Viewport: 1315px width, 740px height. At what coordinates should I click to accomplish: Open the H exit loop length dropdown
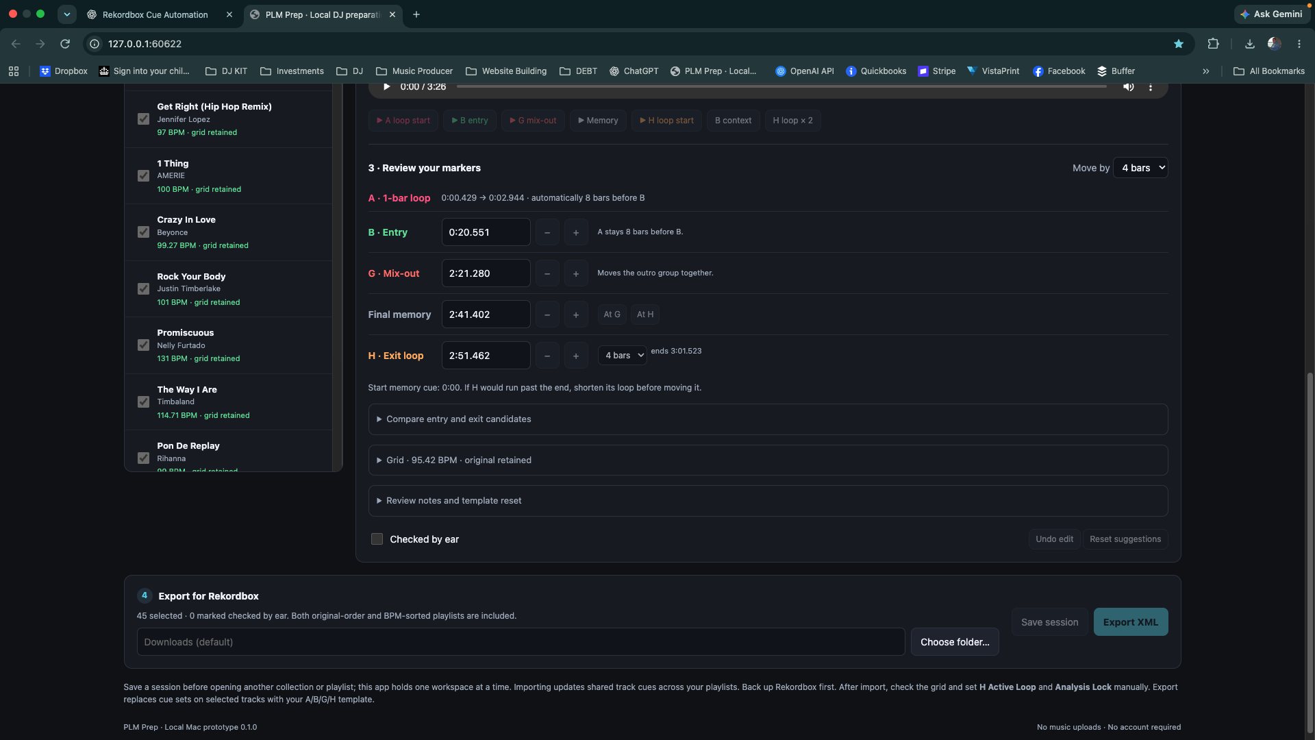coord(622,356)
